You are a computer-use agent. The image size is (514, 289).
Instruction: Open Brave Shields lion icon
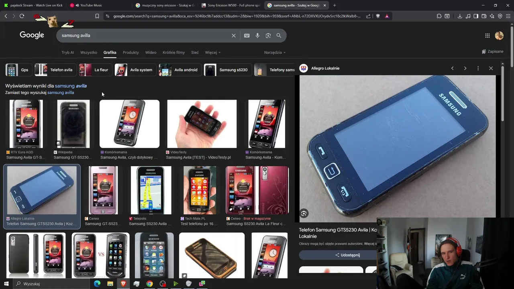[378, 16]
